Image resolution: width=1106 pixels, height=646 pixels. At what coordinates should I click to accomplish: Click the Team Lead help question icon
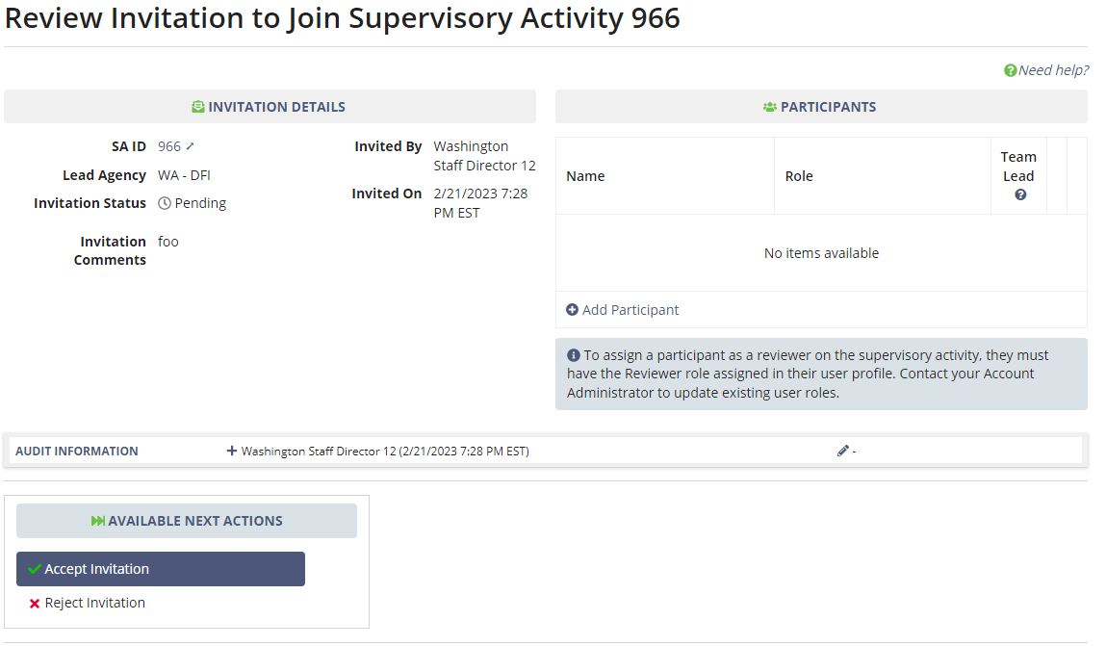(x=1019, y=194)
